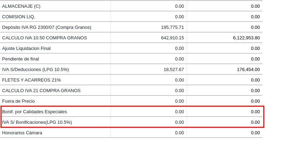Click IVA S/ Bonificaciones(LPG 10.5%) label

pos(37,122)
